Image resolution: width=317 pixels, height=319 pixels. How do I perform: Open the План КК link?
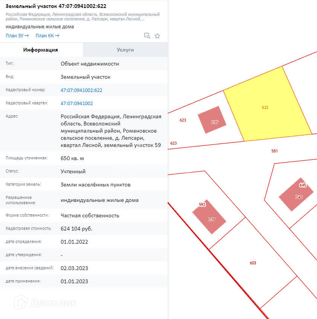click(x=47, y=36)
